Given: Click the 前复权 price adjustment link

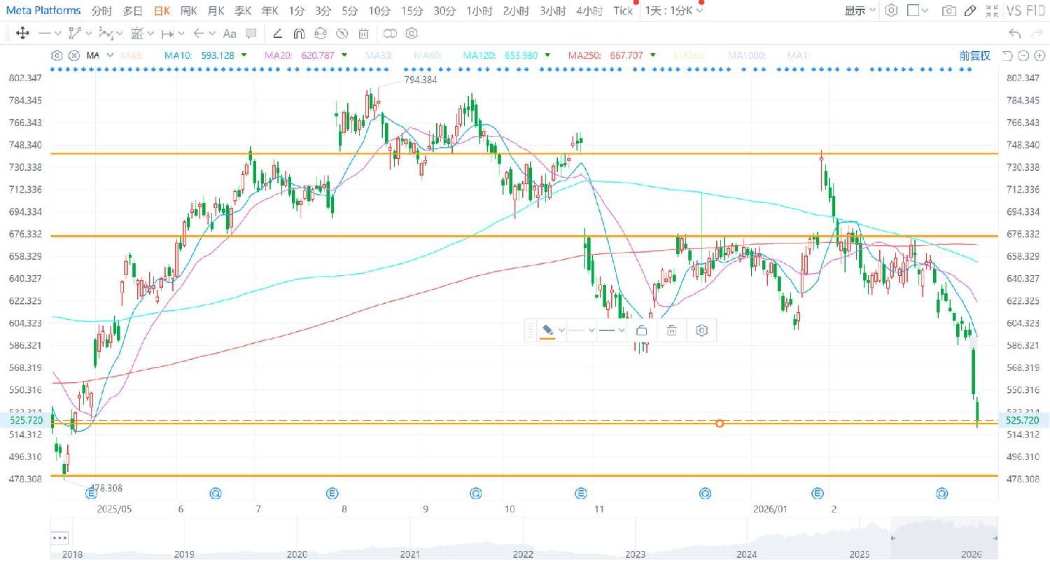Looking at the screenshot, I should click(x=974, y=55).
